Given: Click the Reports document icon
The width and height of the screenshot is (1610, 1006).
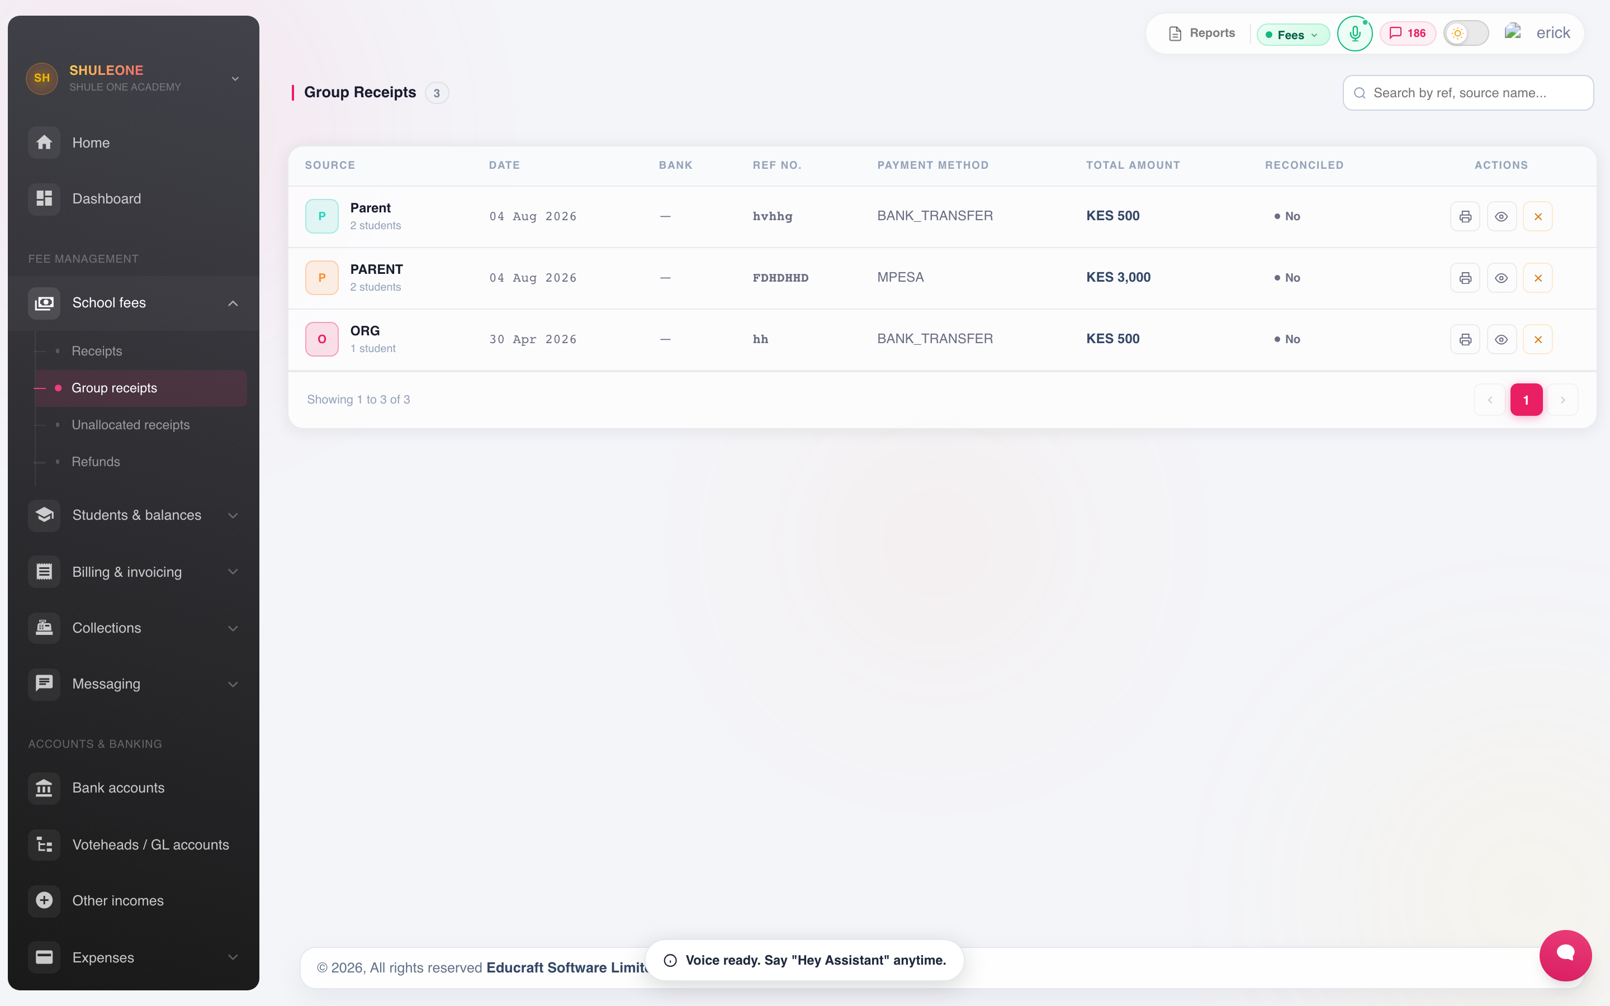Looking at the screenshot, I should coord(1175,34).
